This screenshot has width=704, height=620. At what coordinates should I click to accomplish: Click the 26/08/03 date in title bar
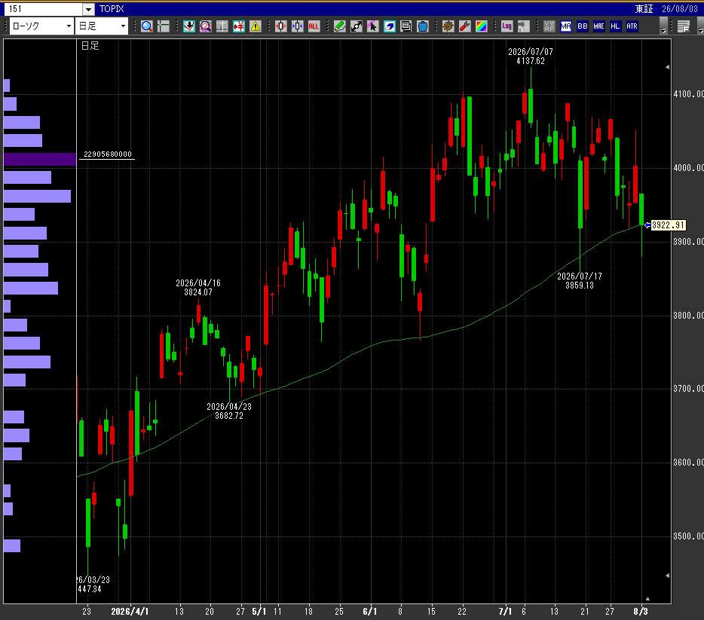680,9
